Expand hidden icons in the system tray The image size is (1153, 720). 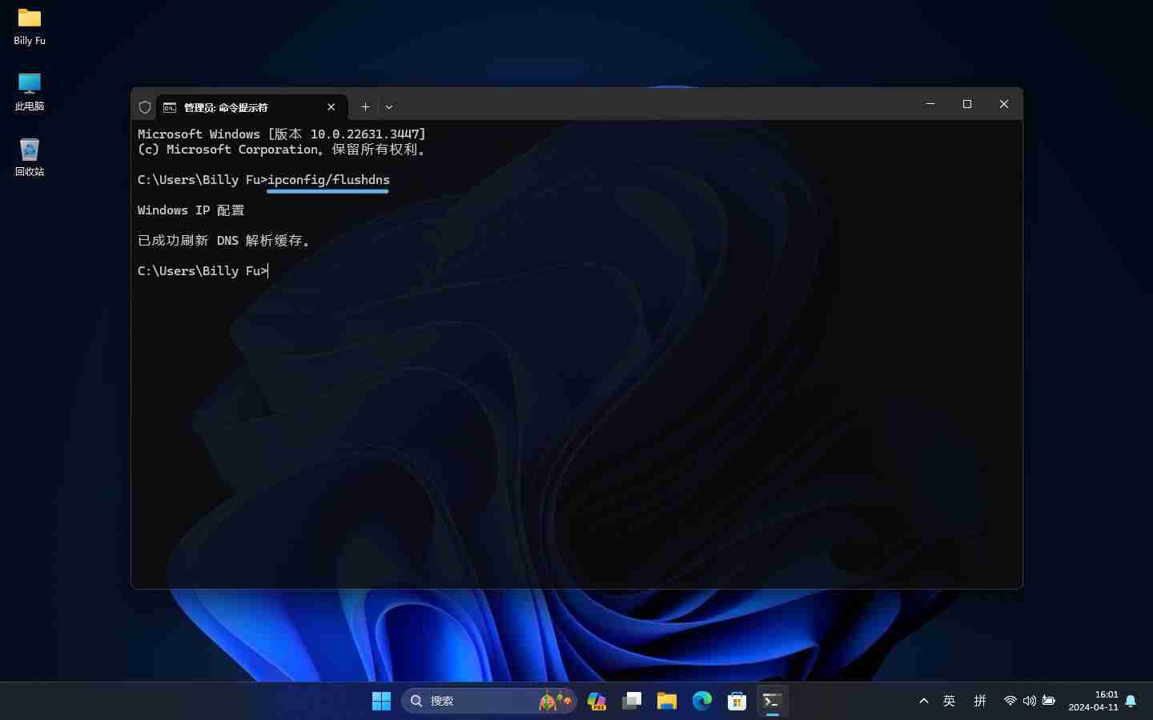(x=923, y=701)
